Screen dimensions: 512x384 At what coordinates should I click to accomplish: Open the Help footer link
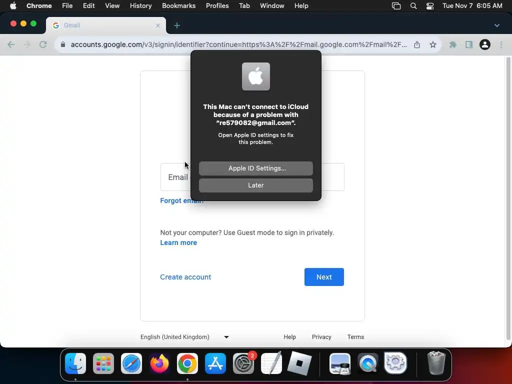point(289,337)
